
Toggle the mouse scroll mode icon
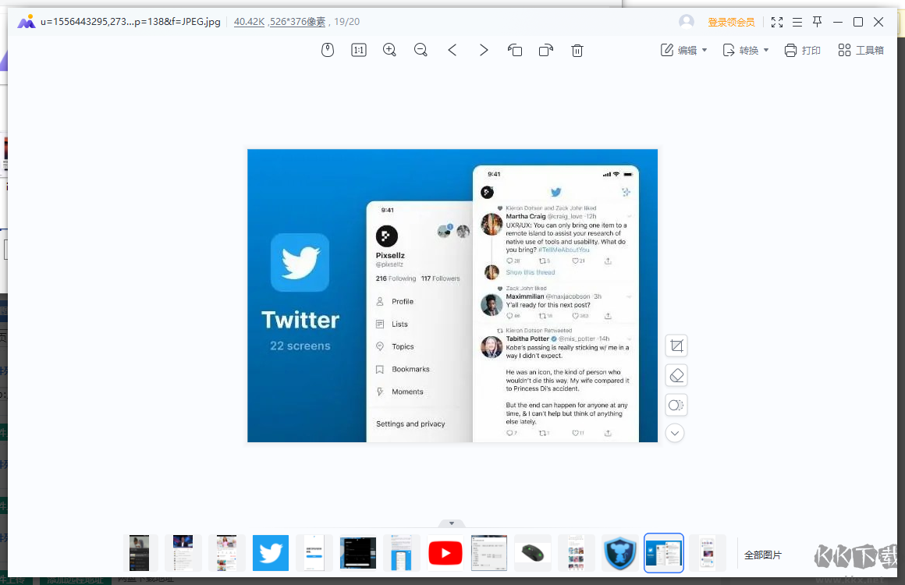328,50
